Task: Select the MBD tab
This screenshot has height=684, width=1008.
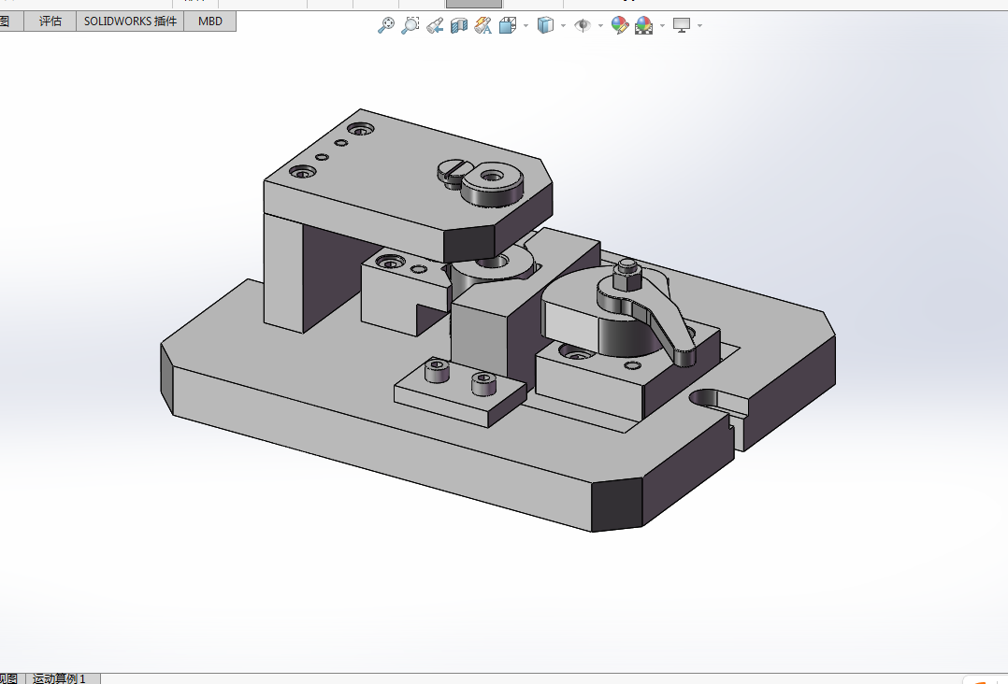Action: pos(210,21)
